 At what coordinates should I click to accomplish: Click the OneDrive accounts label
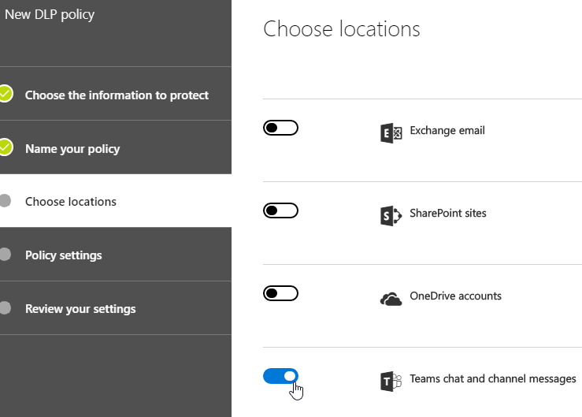point(455,296)
